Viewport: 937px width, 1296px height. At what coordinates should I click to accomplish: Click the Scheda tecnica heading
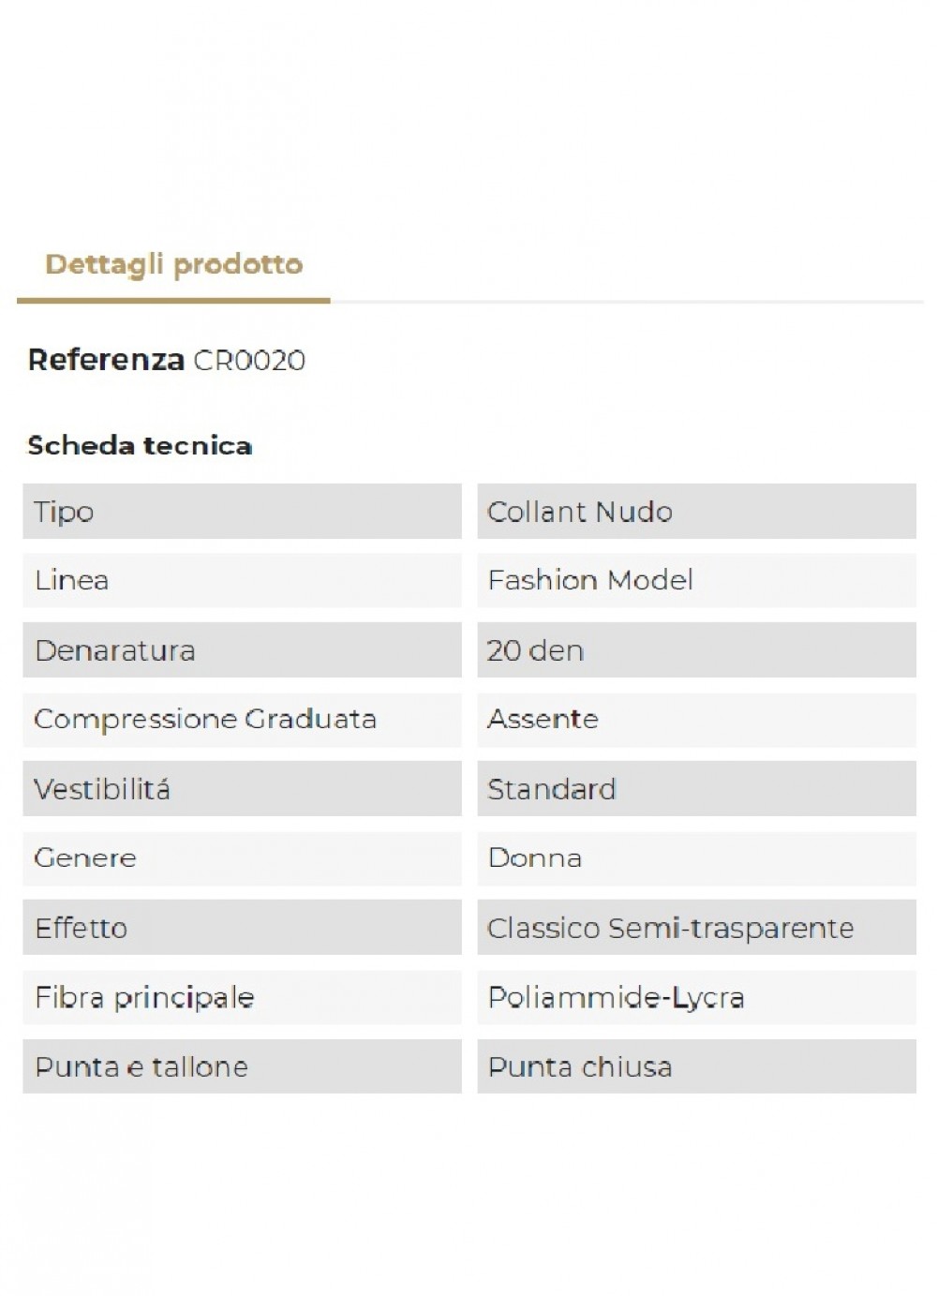coord(140,446)
